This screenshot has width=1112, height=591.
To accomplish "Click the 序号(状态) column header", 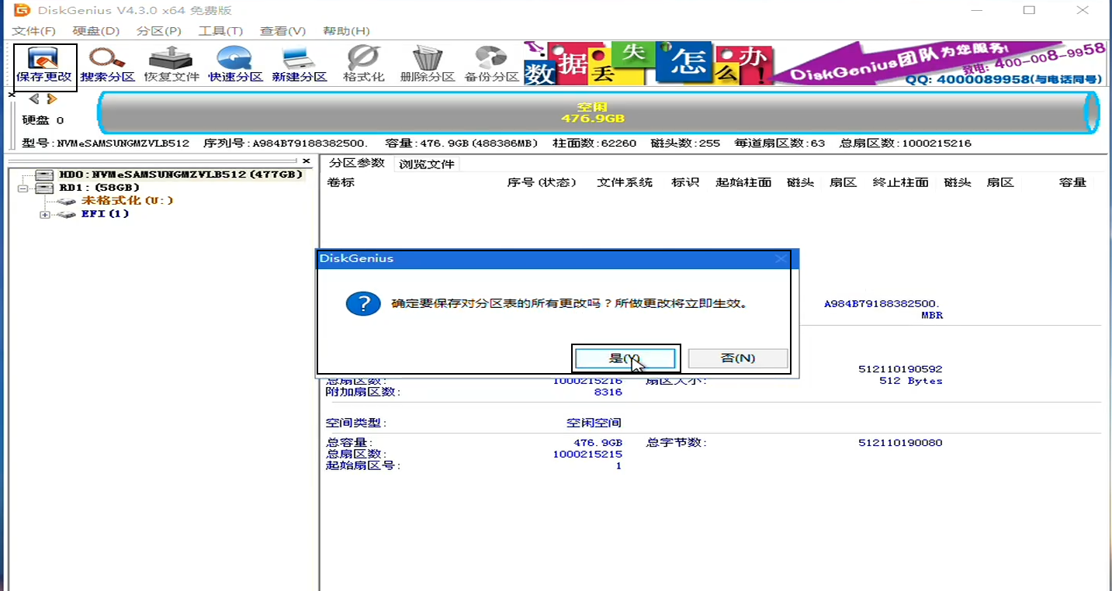I will point(542,183).
